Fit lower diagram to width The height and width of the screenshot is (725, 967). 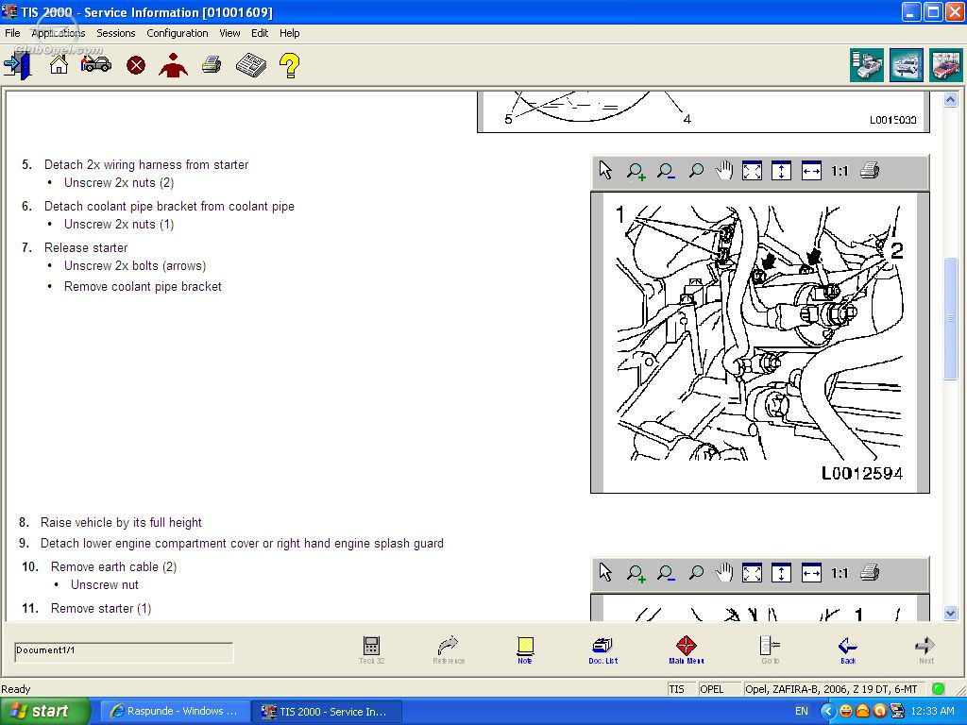pyautogui.click(x=811, y=573)
